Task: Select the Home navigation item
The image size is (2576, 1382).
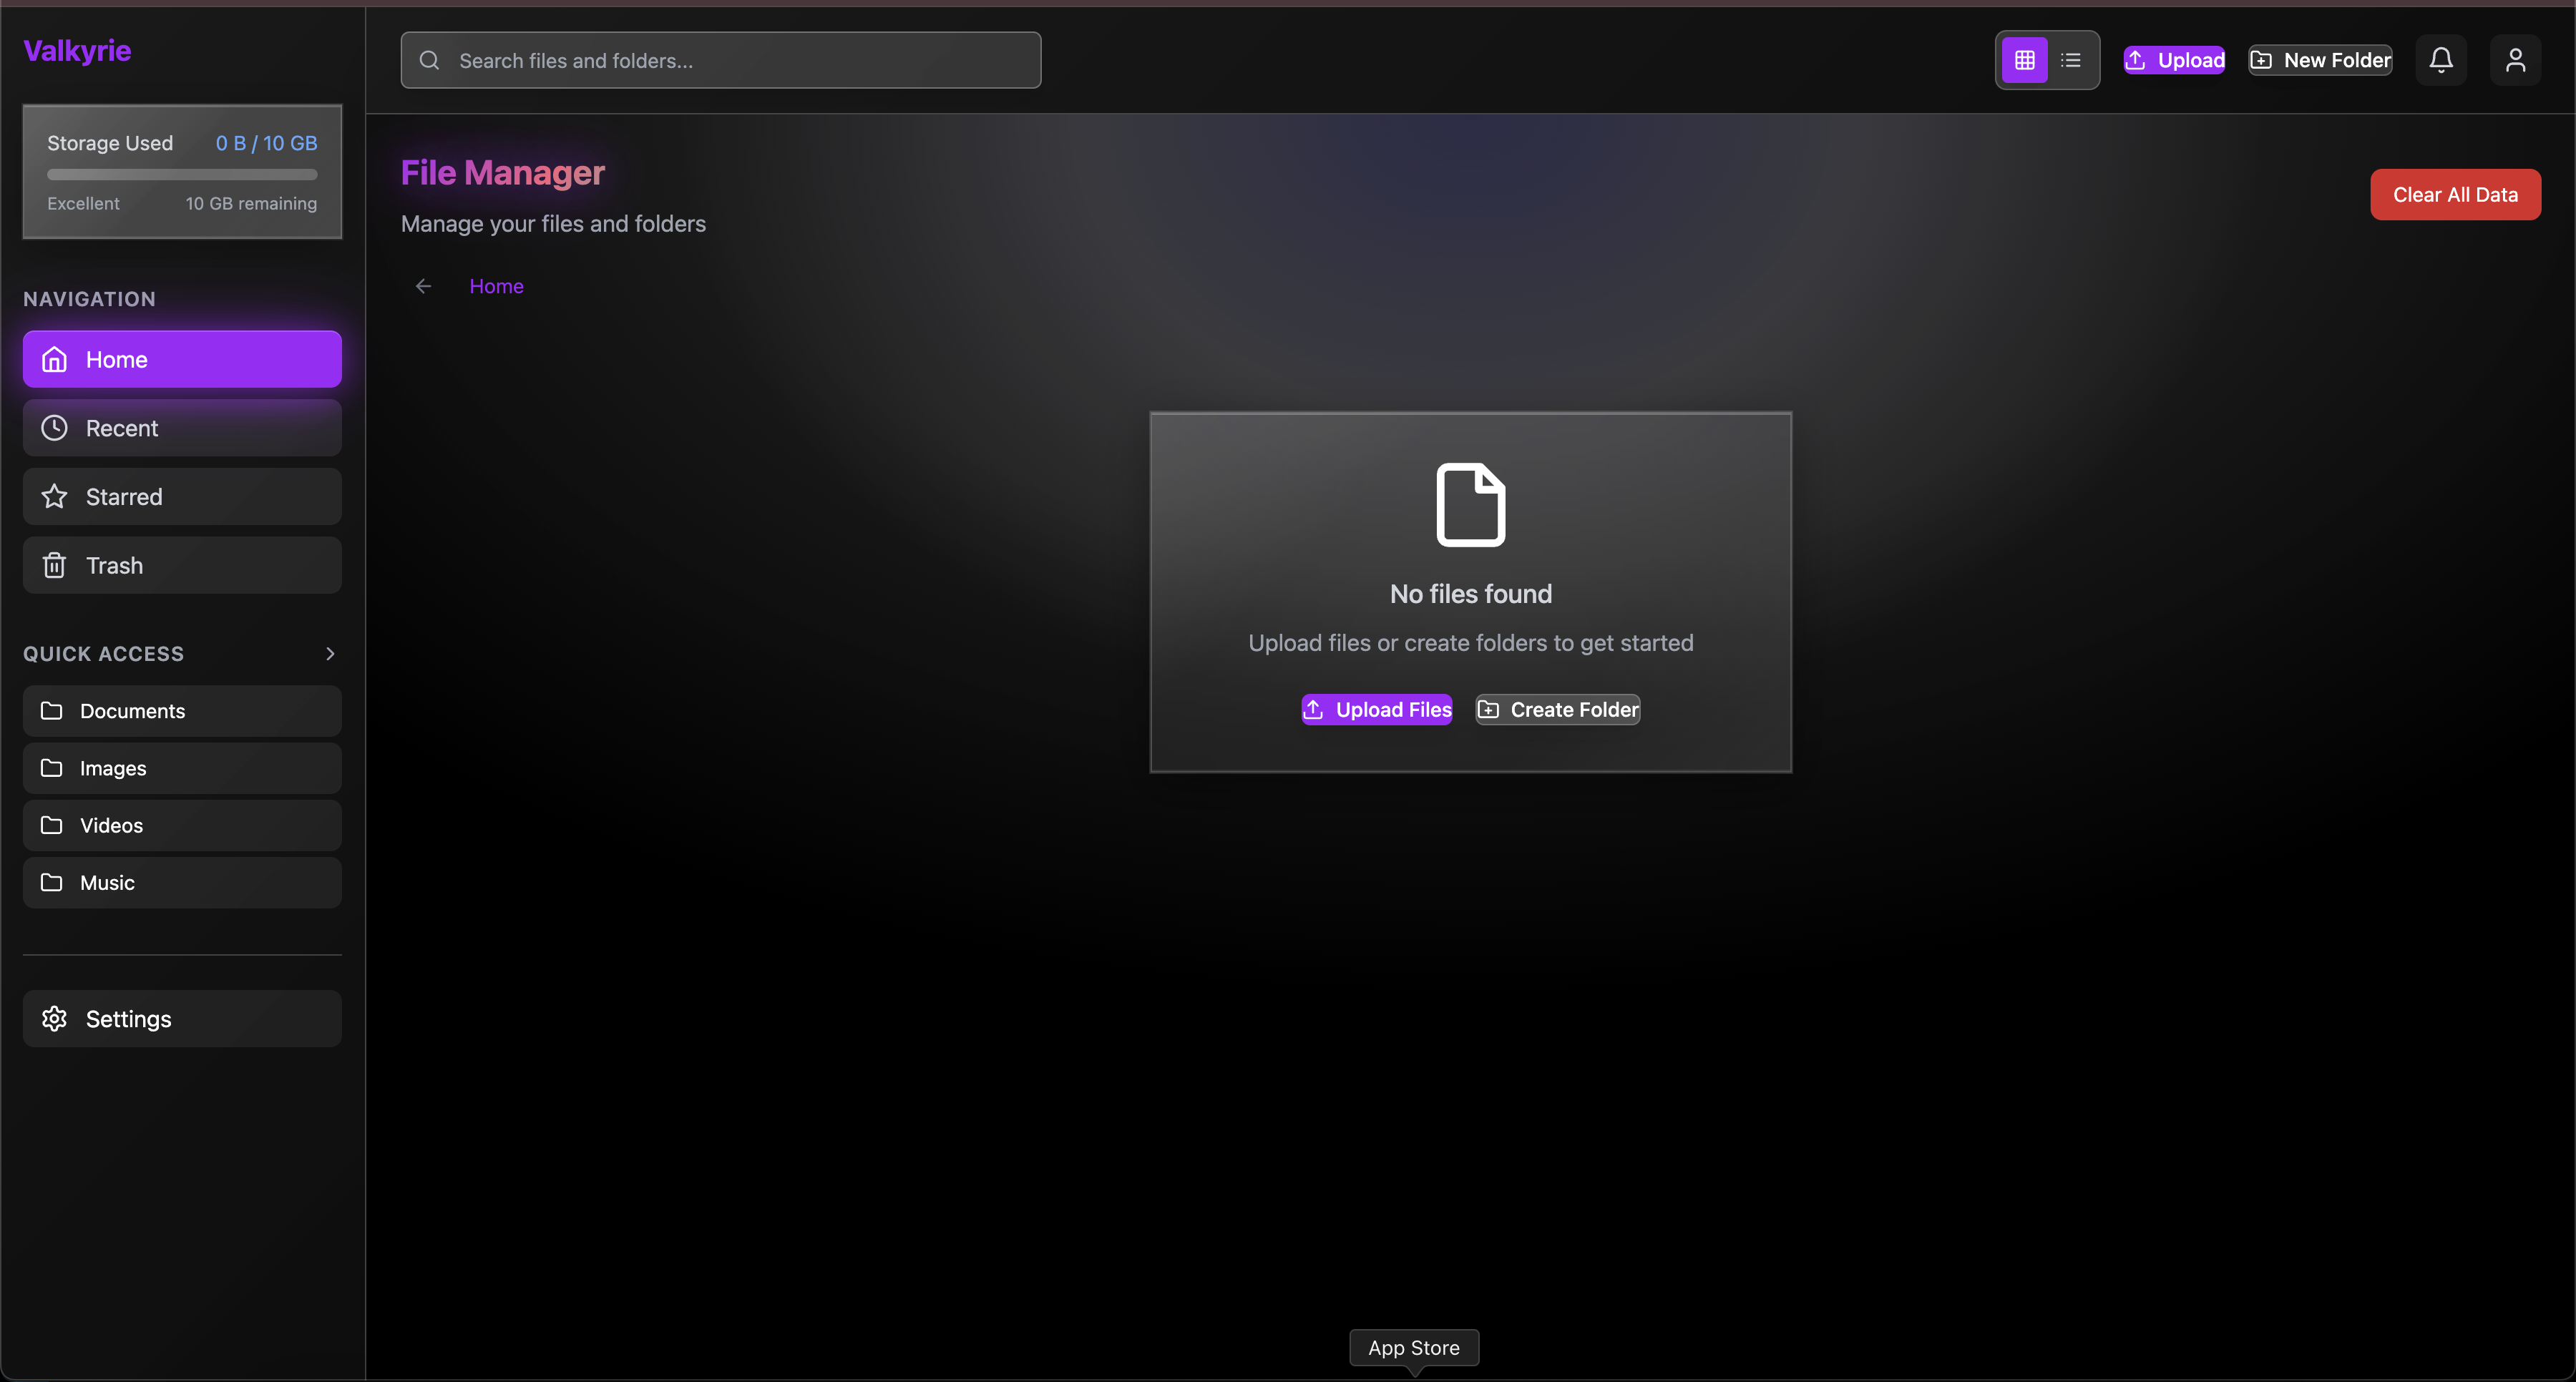Action: tap(182, 359)
